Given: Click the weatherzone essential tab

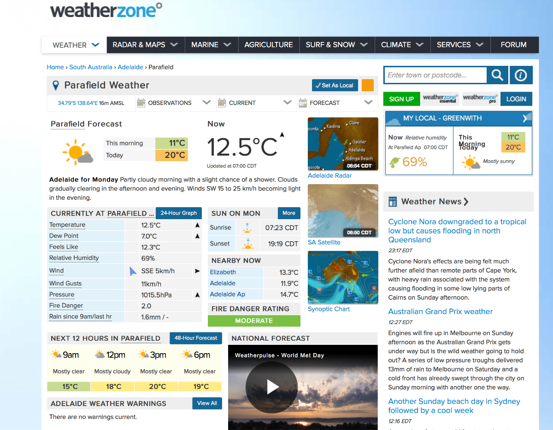Looking at the screenshot, I should point(440,99).
